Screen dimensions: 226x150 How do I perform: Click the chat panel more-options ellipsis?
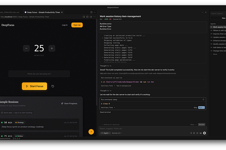click(203, 12)
